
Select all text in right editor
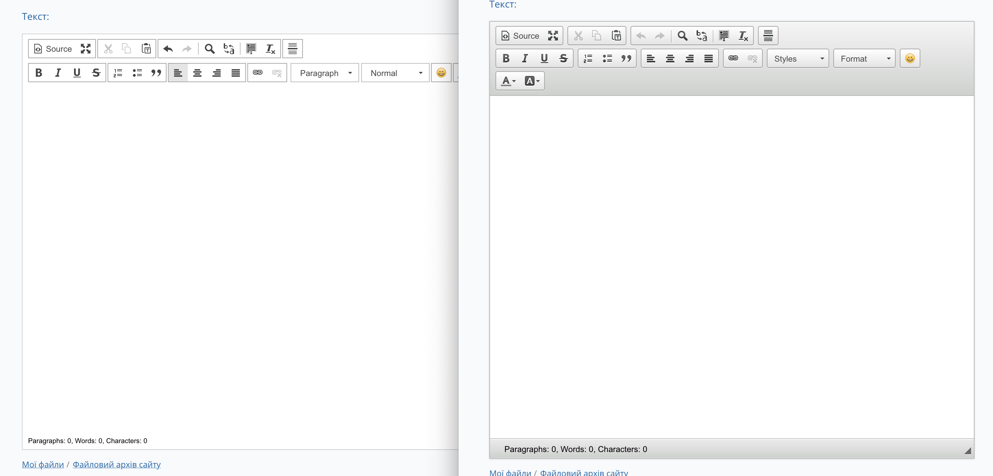point(724,36)
